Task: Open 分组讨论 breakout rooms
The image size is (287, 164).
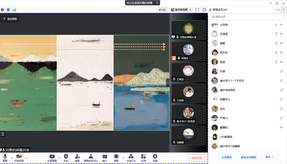Action: (131, 158)
